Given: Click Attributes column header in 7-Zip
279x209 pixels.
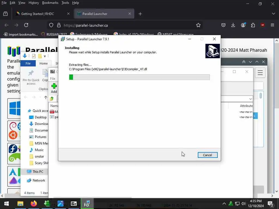Looking at the screenshot, I should click(x=246, y=106).
